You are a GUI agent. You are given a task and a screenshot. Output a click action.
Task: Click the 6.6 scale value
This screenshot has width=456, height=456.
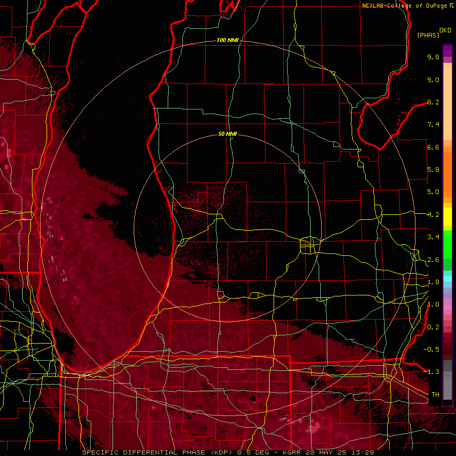click(x=433, y=147)
